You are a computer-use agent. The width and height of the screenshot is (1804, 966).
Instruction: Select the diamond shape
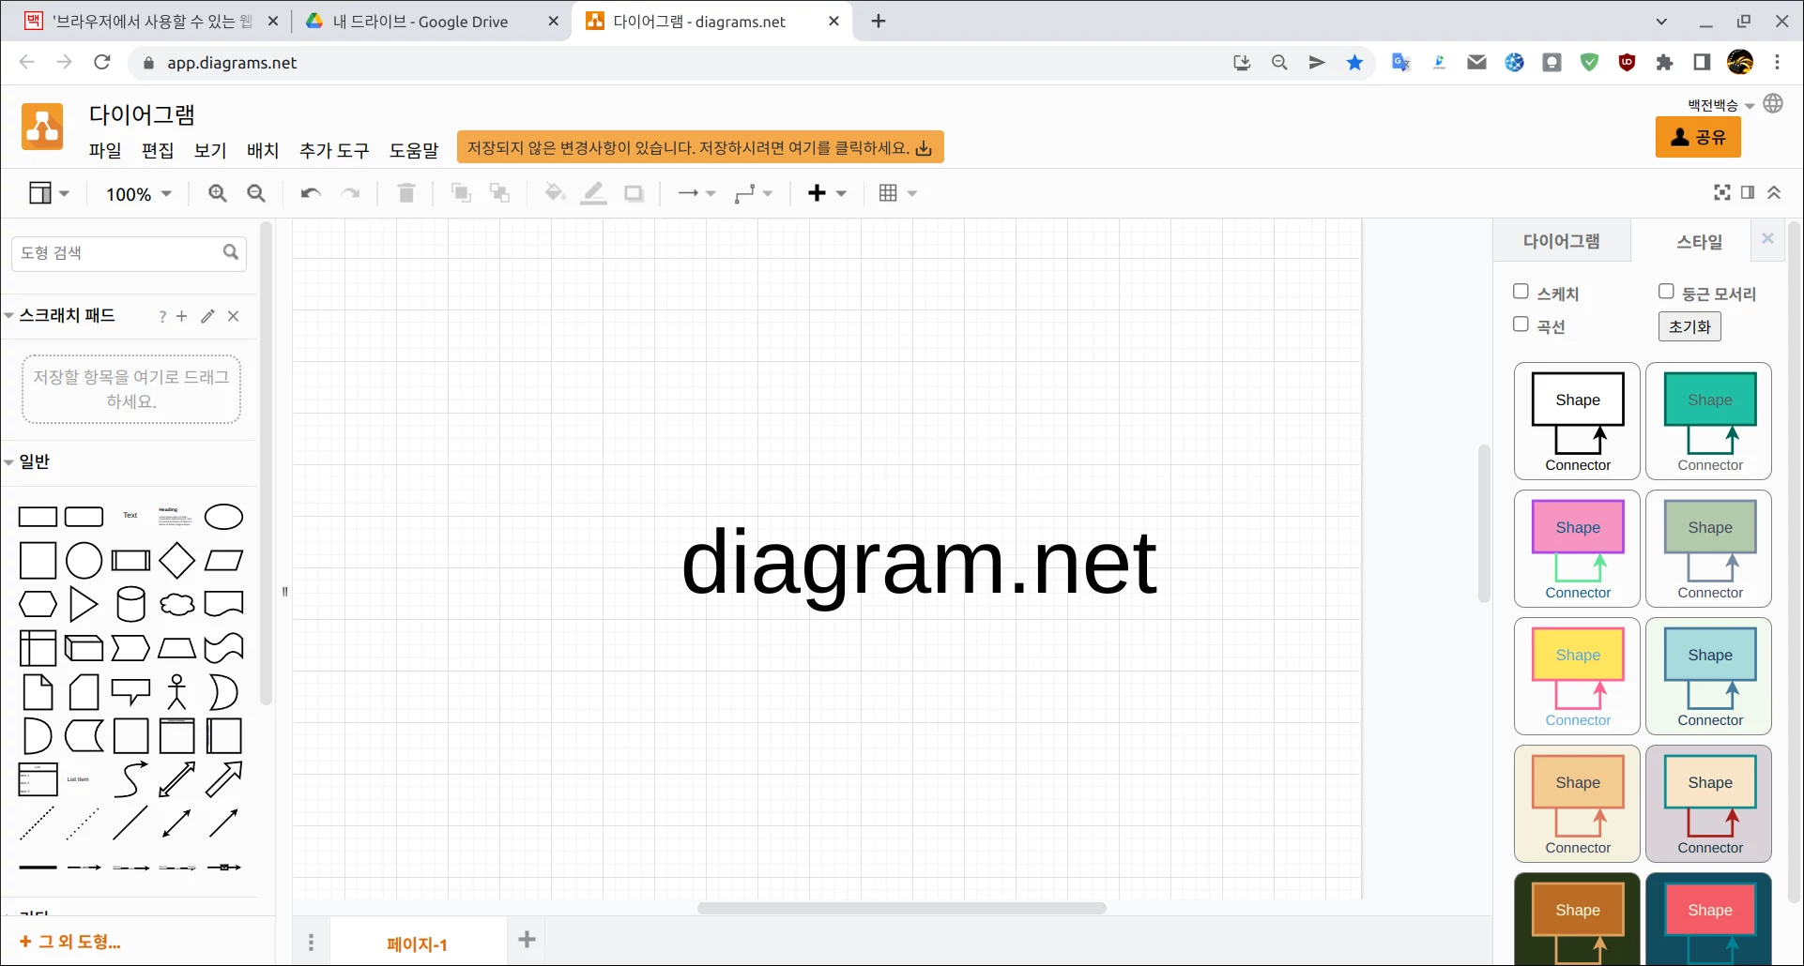[176, 561]
